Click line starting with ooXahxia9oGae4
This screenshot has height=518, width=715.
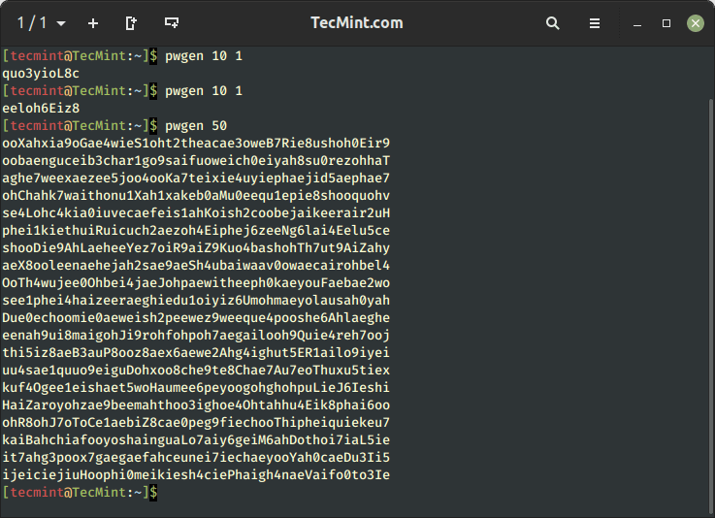[x=196, y=144]
